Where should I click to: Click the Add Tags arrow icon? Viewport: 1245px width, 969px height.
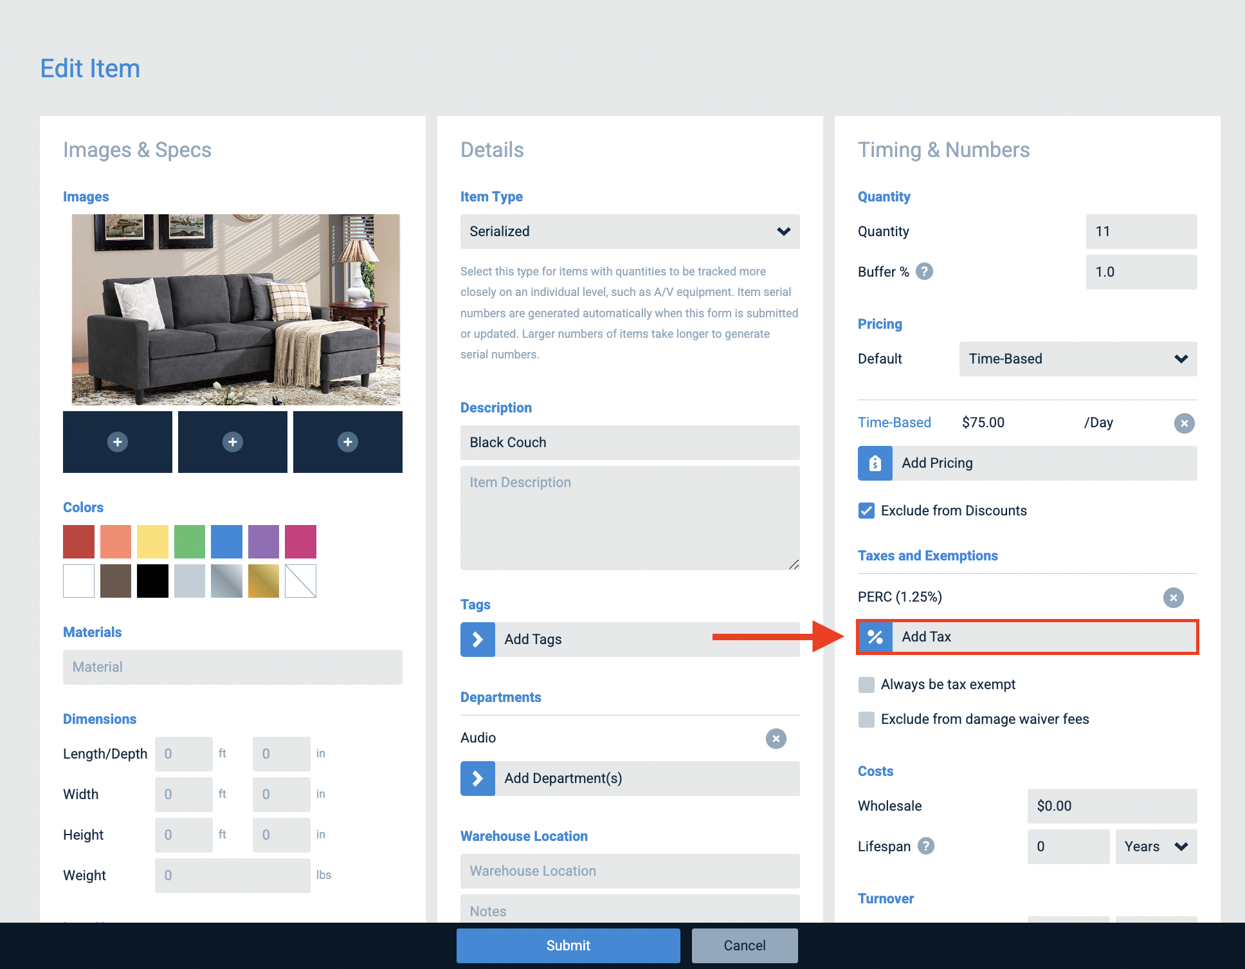(478, 640)
